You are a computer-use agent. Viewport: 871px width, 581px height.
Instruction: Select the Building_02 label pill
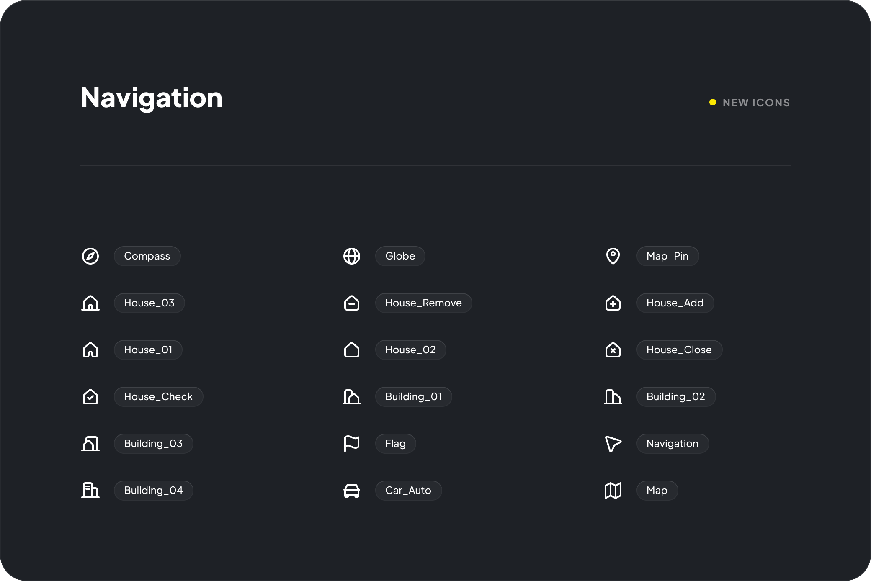pyautogui.click(x=675, y=397)
